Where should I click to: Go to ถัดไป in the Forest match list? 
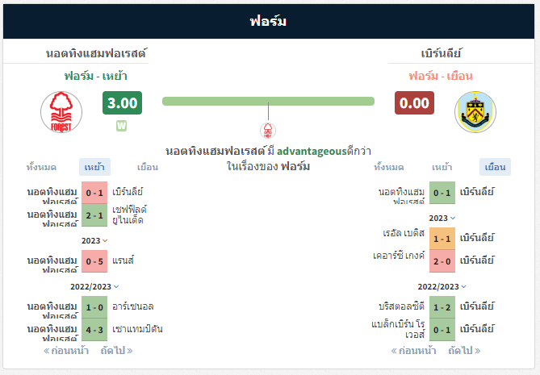coord(117,351)
